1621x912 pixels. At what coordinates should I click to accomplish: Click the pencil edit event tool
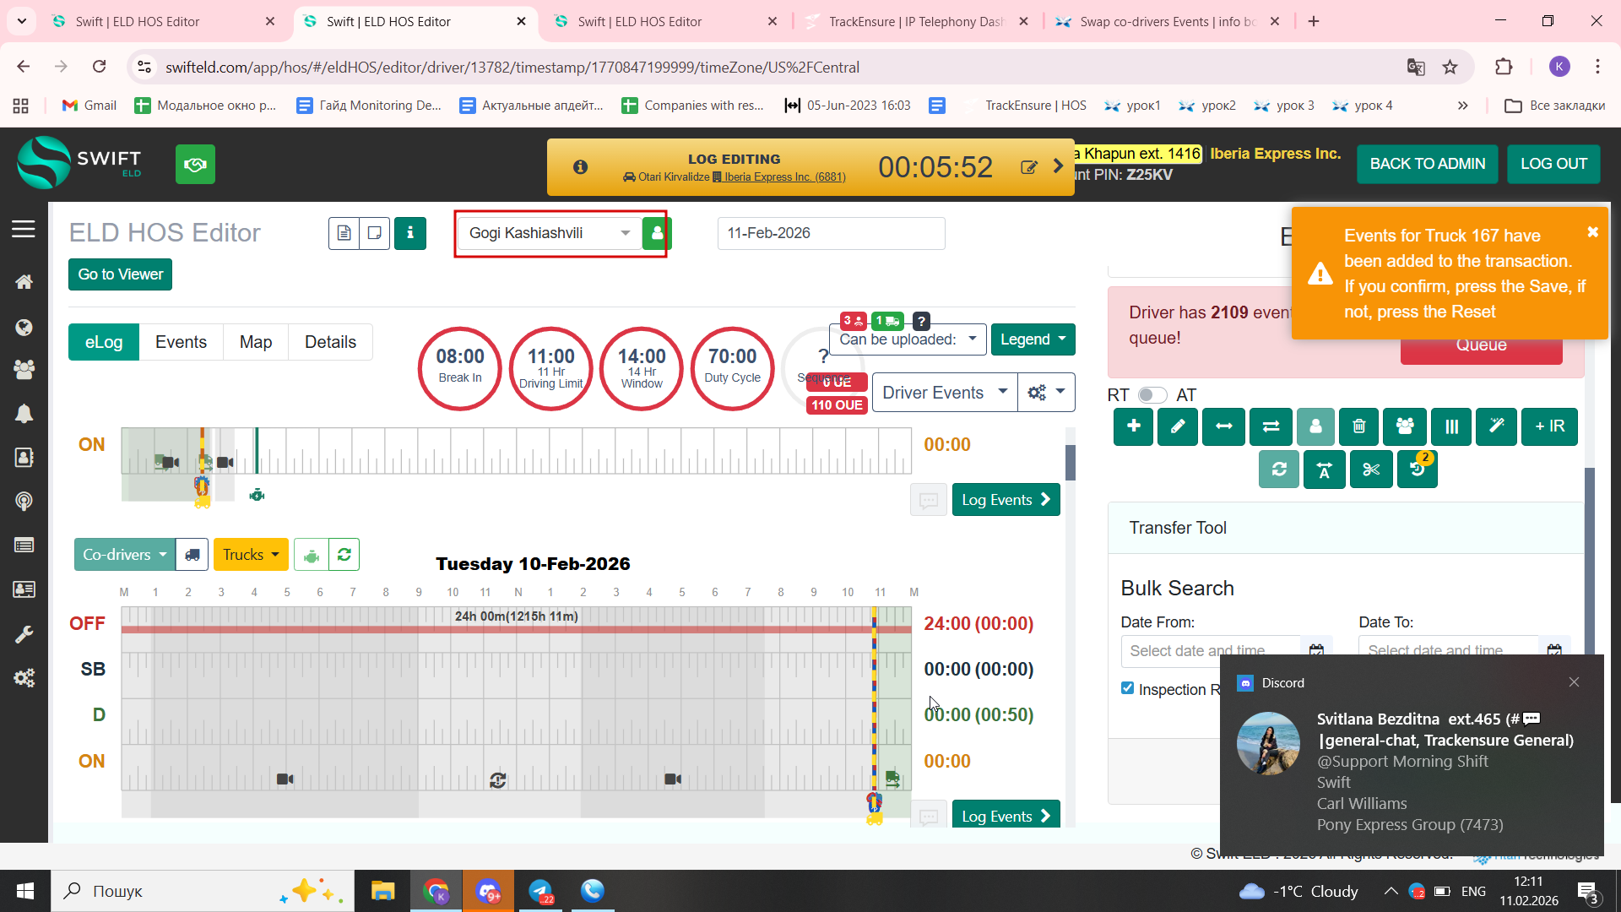pyautogui.click(x=1177, y=426)
